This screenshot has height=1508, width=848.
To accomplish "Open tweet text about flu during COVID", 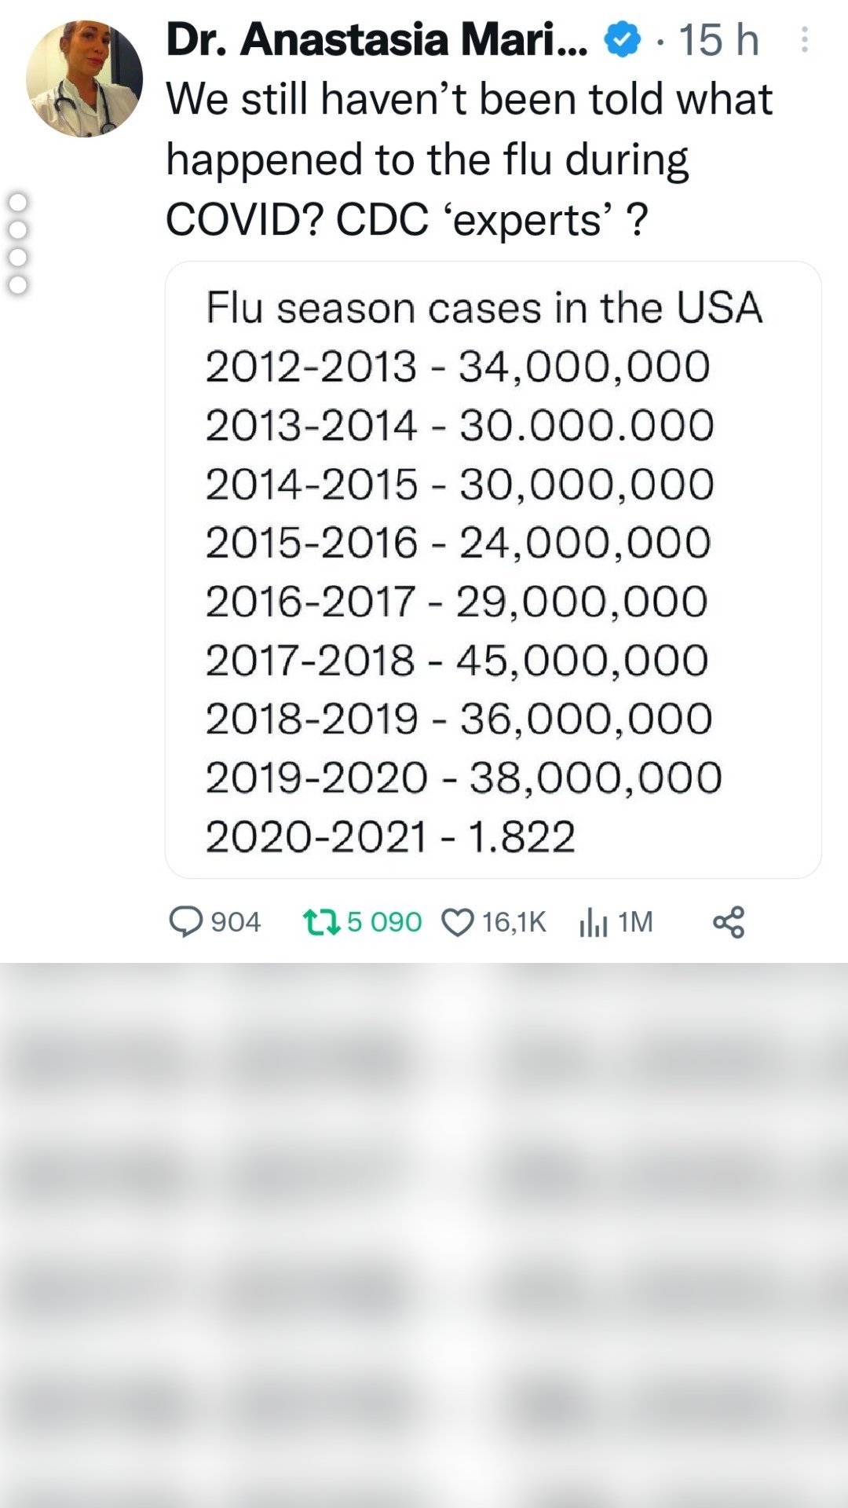I will click(470, 159).
